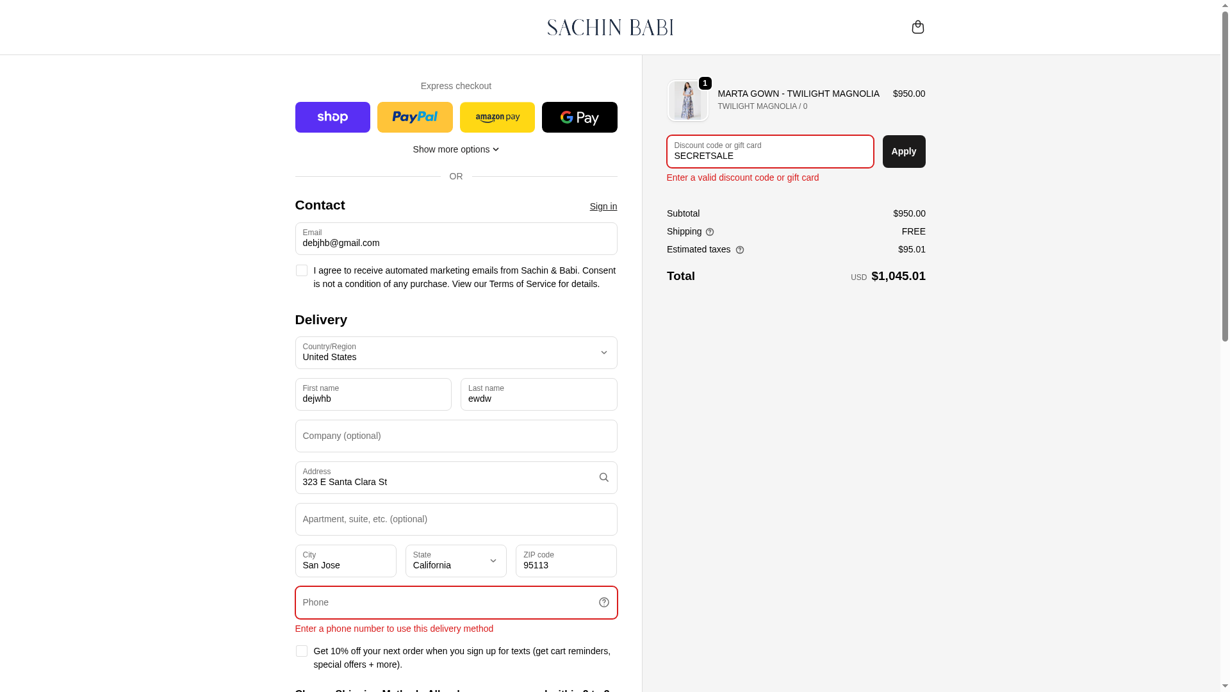Open the Country/Region dropdown
Viewport: 1230px width, 692px height.
[456, 352]
